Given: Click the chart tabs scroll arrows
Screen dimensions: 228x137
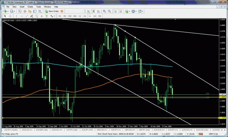Looking at the screenshot, I should (x=223, y=130).
